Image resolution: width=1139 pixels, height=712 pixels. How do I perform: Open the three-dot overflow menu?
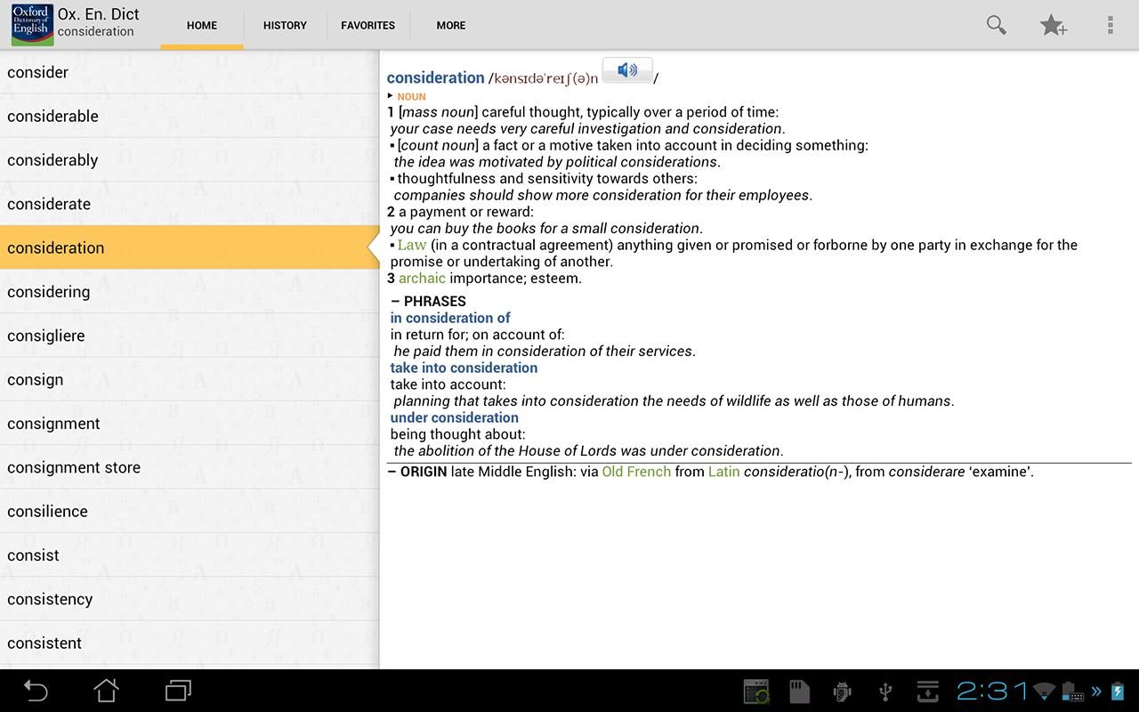[x=1110, y=25]
